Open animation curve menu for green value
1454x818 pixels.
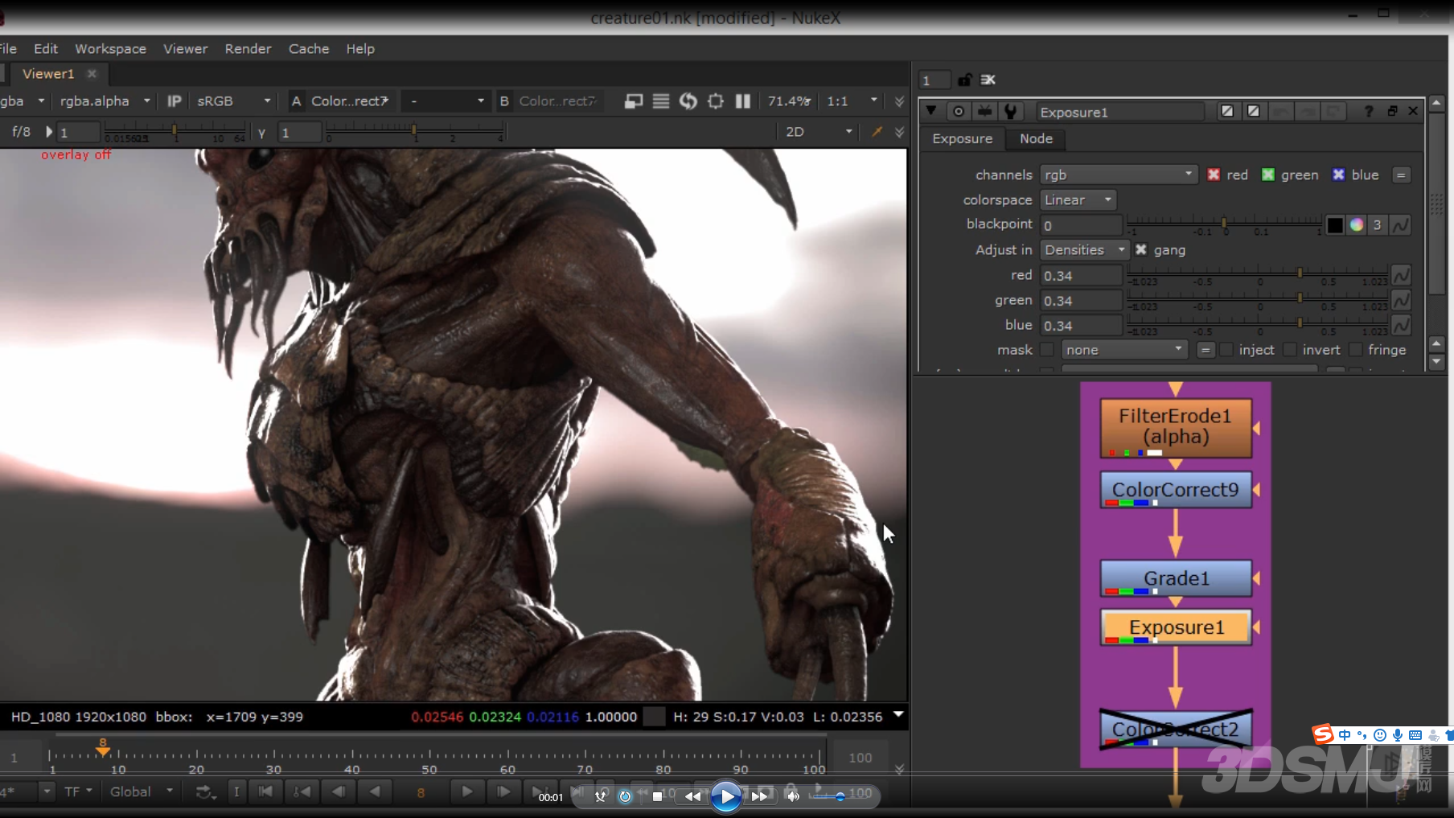click(x=1401, y=300)
